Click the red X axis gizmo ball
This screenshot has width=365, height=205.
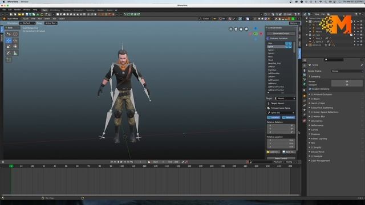tap(261, 34)
